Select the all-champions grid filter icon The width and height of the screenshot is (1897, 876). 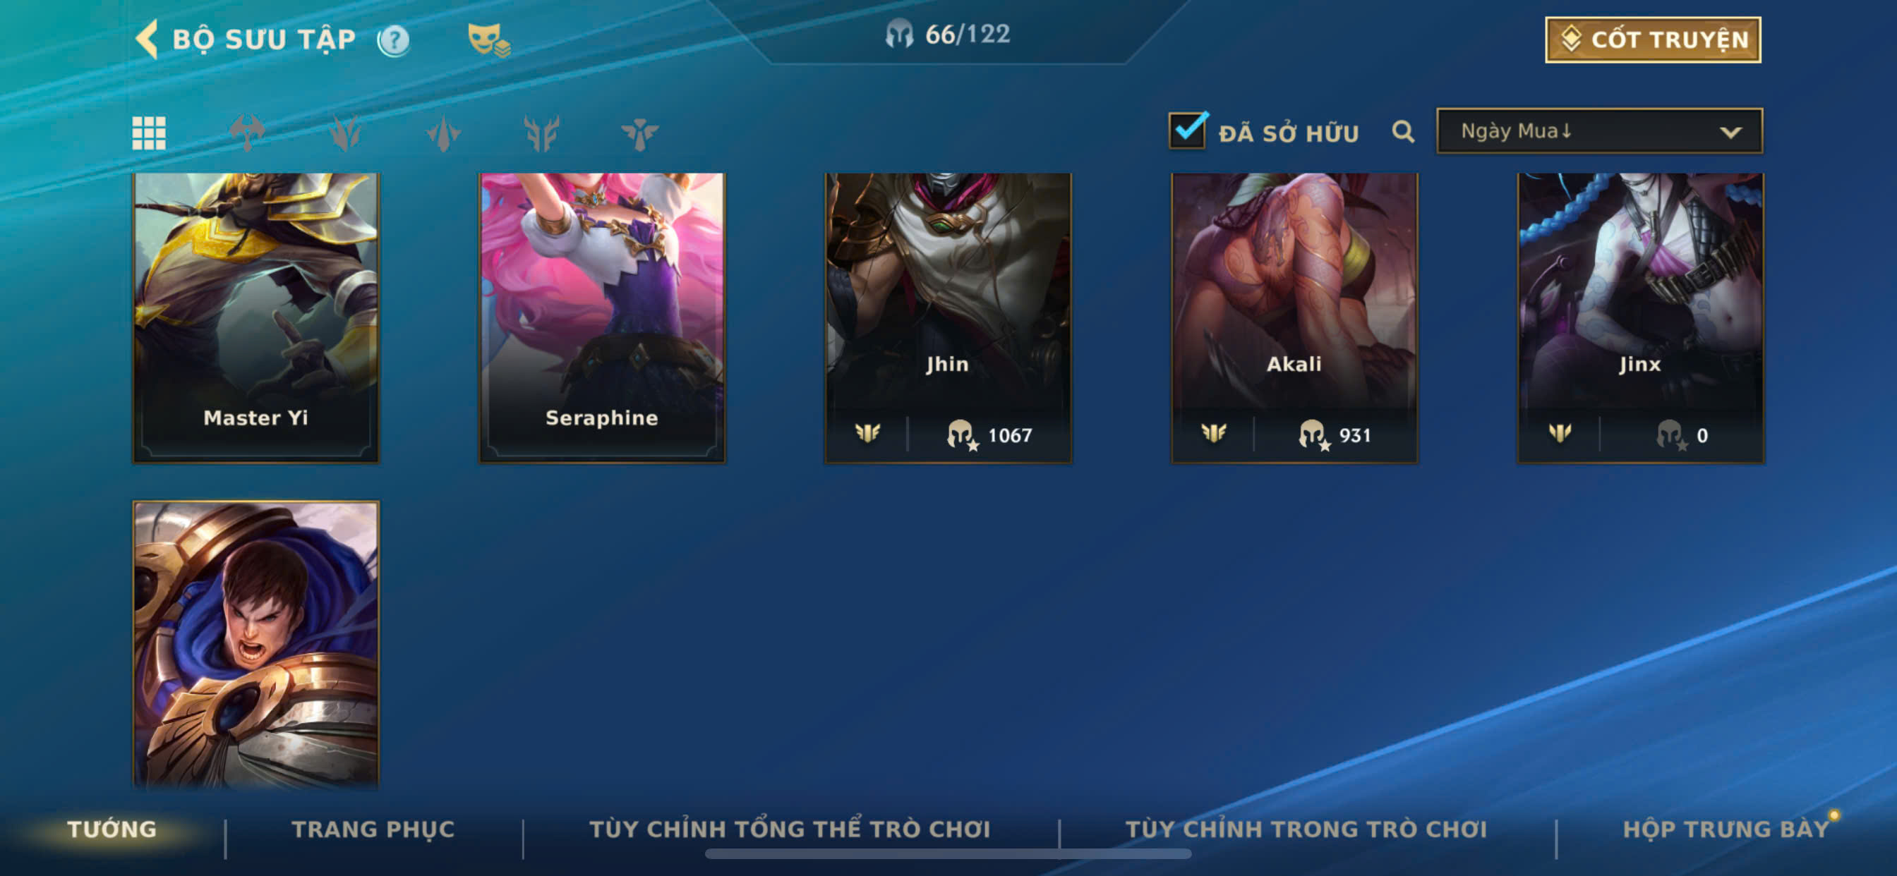pos(149,133)
